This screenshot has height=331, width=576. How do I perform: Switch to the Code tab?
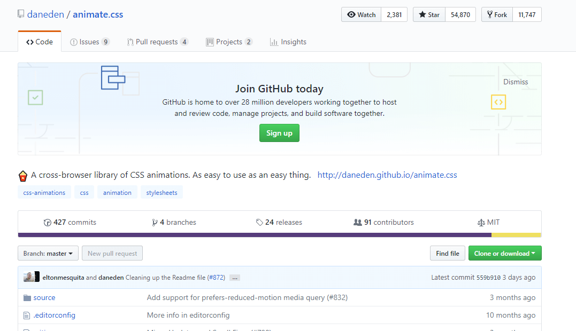click(x=39, y=42)
